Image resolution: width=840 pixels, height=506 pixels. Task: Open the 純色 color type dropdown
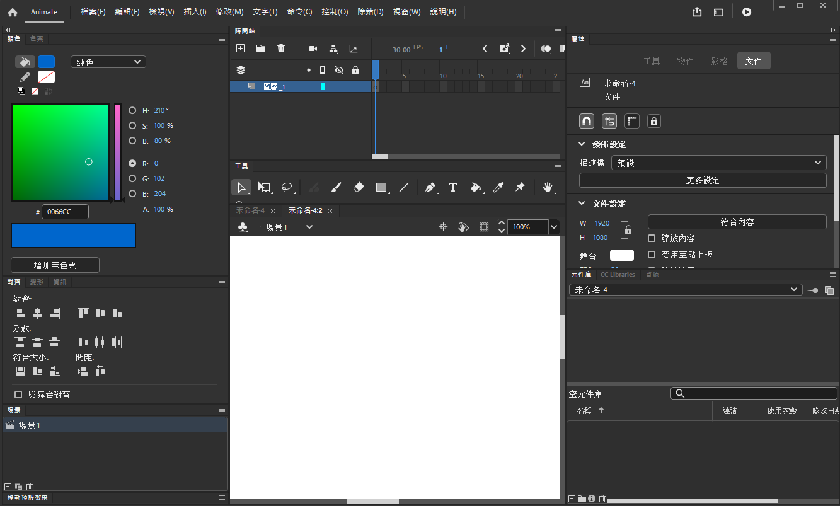click(108, 62)
